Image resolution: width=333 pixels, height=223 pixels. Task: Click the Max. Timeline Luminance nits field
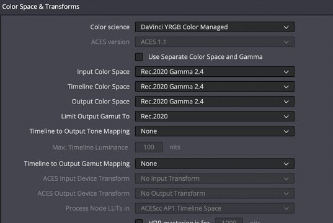click(x=149, y=147)
